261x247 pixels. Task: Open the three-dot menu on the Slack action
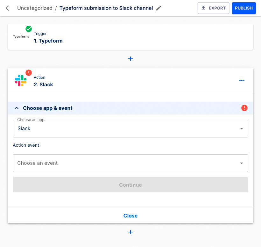242,81
